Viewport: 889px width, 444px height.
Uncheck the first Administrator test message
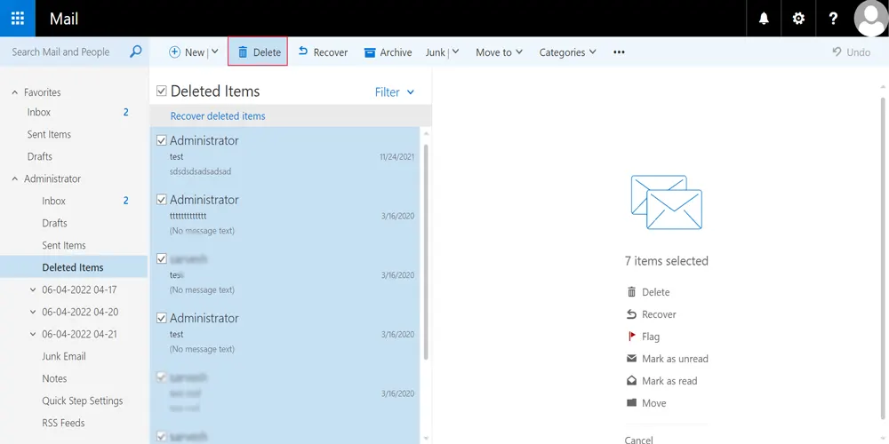pyautogui.click(x=161, y=140)
